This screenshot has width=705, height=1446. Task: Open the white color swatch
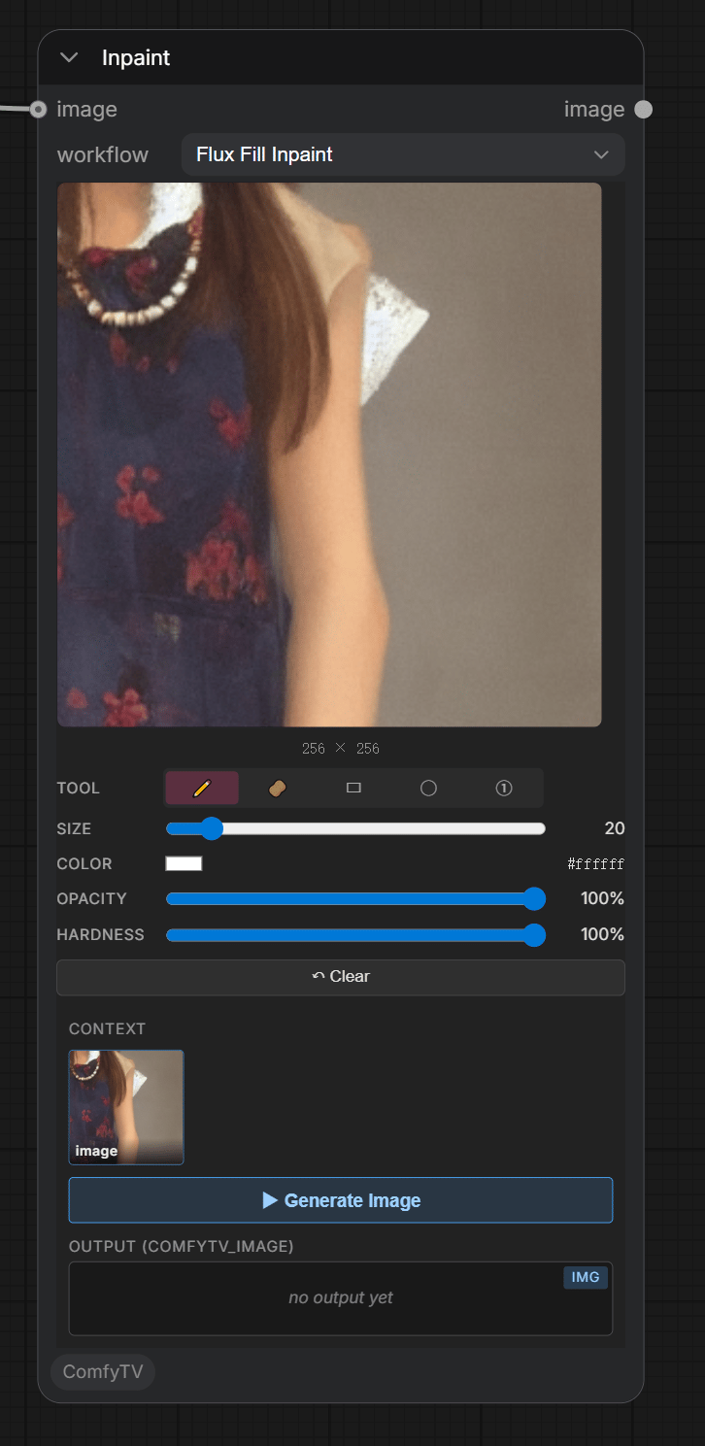click(184, 863)
